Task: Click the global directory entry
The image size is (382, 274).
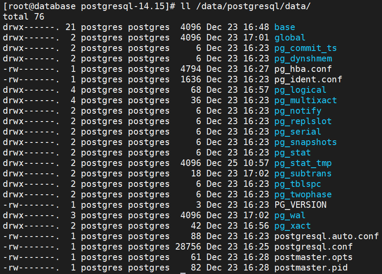Action: click(290, 37)
